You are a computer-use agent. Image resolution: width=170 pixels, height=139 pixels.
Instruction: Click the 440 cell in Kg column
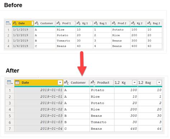tap(126, 129)
